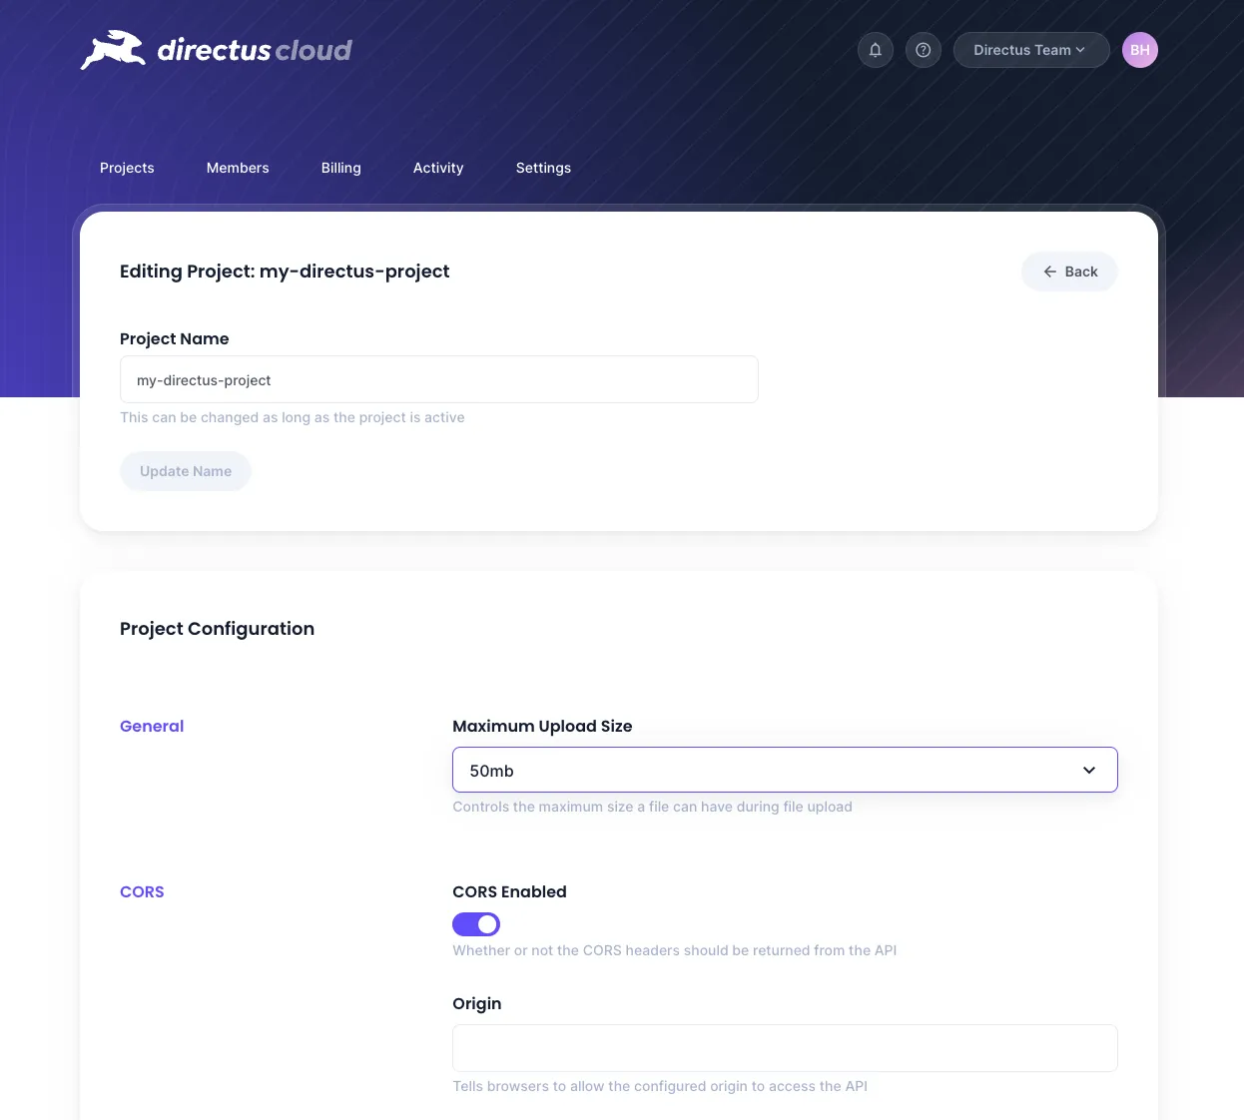Viewport: 1244px width, 1120px height.
Task: Expand the Directus Team selector
Action: pyautogui.click(x=1031, y=50)
